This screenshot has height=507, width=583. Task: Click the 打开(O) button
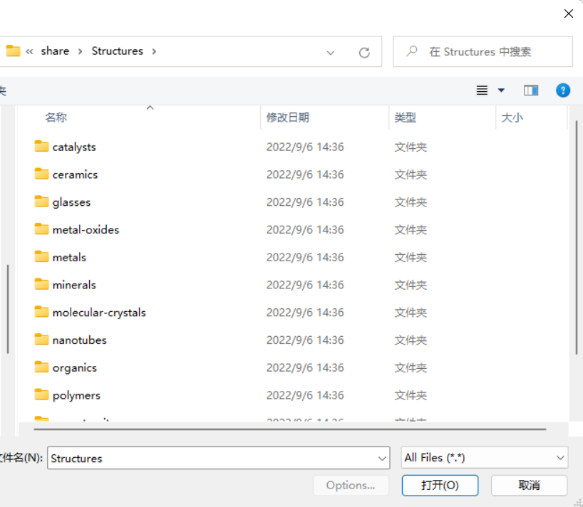tap(440, 485)
